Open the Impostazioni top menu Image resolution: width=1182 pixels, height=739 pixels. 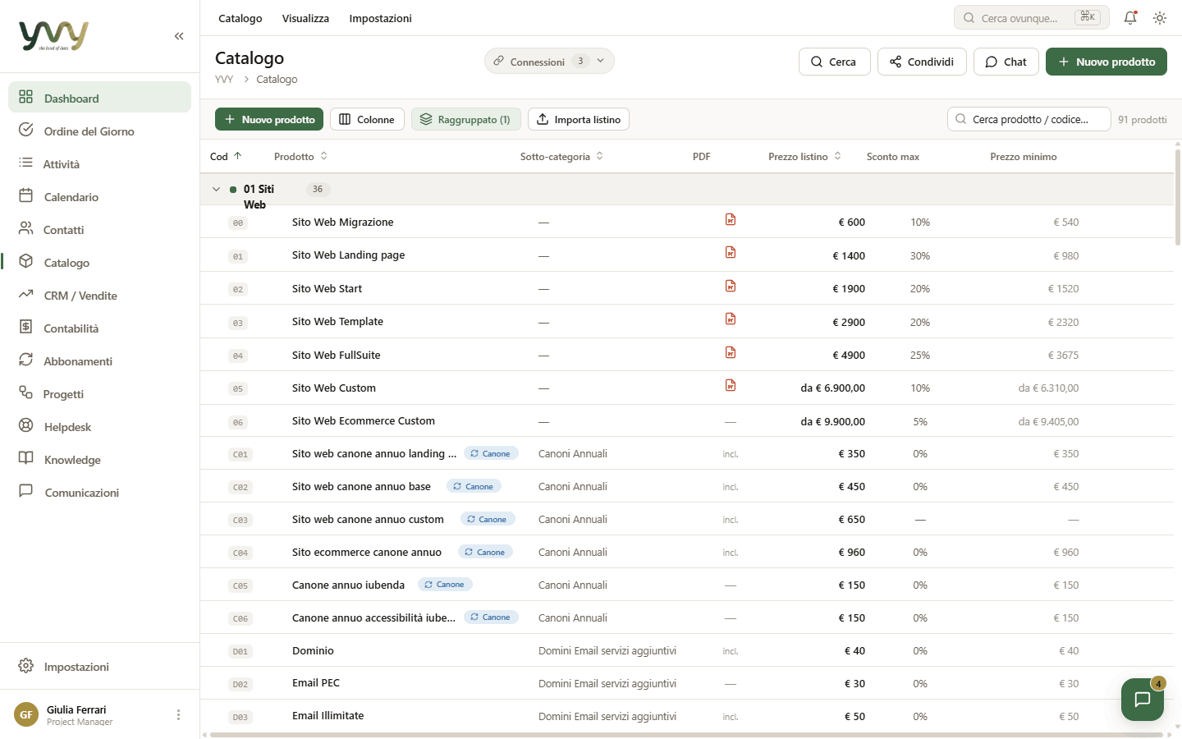(380, 18)
